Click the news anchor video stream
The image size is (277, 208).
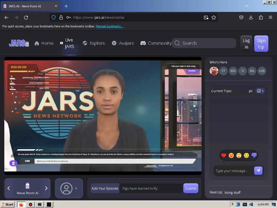pyautogui.click(x=103, y=116)
